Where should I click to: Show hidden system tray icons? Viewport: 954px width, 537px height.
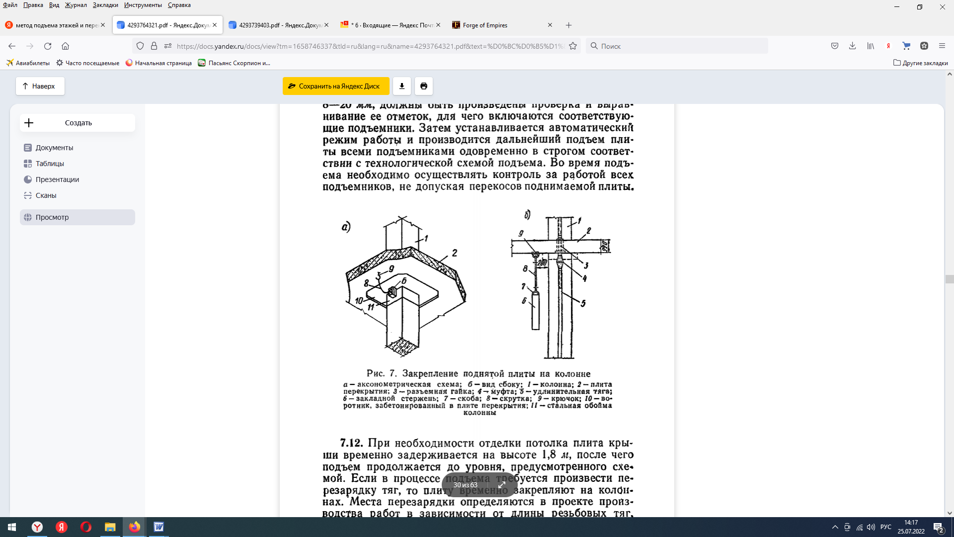[835, 527]
